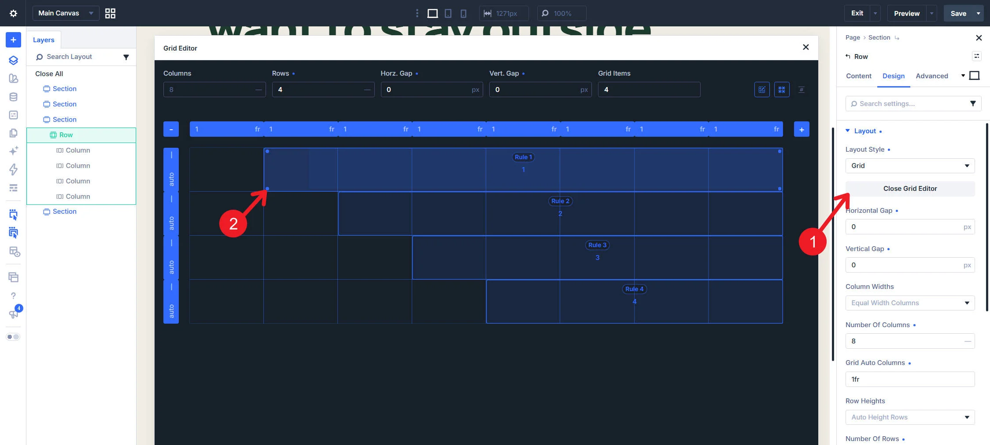The height and width of the screenshot is (445, 990).
Task: Open the help question mark icon
Action: point(13,295)
